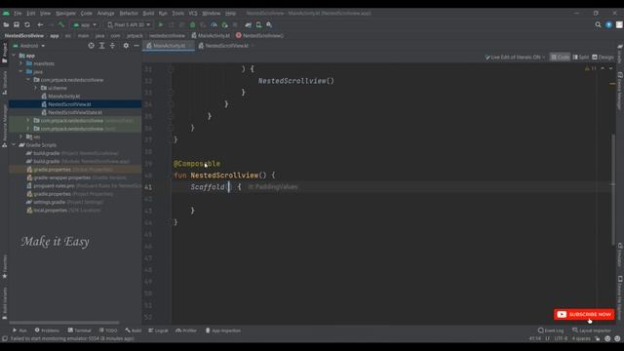This screenshot has height=351, width=624.
Task: Switch editor to Split view mode
Action: [581, 58]
